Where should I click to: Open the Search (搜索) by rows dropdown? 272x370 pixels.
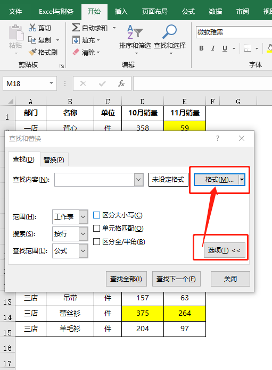pos(83,233)
